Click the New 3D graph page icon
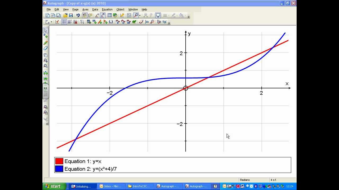 pyautogui.click(x=59, y=15)
